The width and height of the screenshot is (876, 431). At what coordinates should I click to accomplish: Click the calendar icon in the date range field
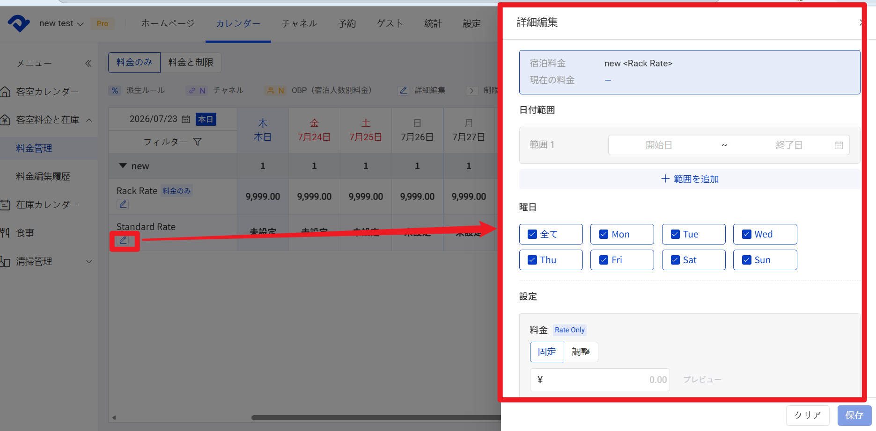[x=839, y=145]
